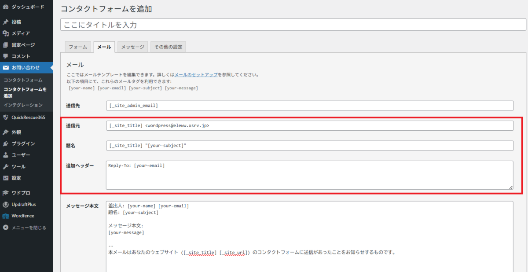This screenshot has width=528, height=272.
Task: Open インテグレーション in the submenu
Action: click(23, 105)
